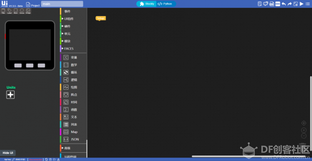Image resolution: width=312 pixels, height=161 pixels.
Task: Zoom in the Blockly workspace
Action: pyautogui.click(x=304, y=130)
